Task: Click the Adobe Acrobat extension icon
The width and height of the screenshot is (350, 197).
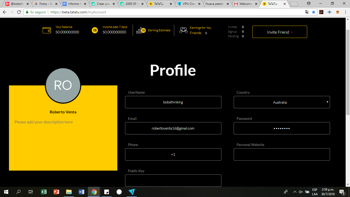Action: pyautogui.click(x=321, y=12)
